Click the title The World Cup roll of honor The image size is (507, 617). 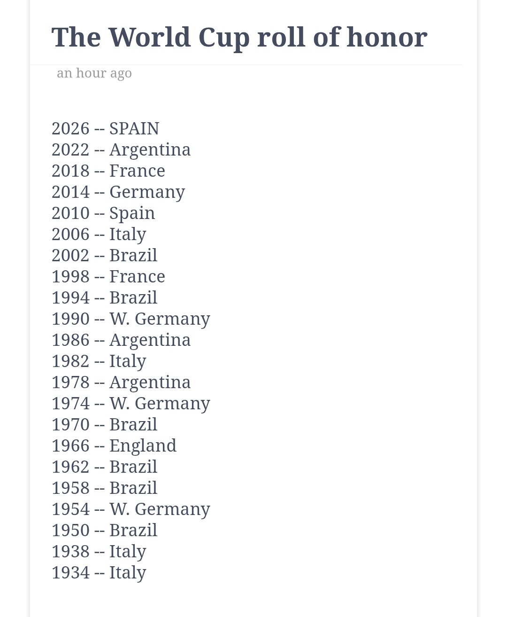[239, 38]
